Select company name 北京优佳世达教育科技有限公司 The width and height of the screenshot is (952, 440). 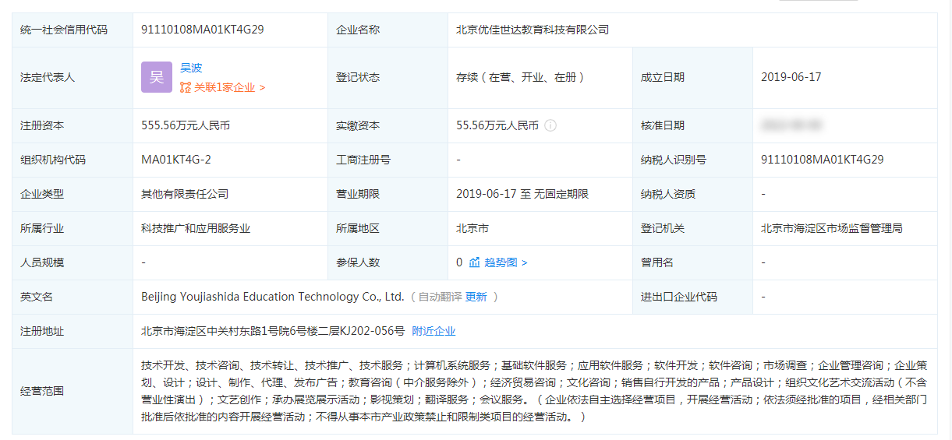[533, 30]
